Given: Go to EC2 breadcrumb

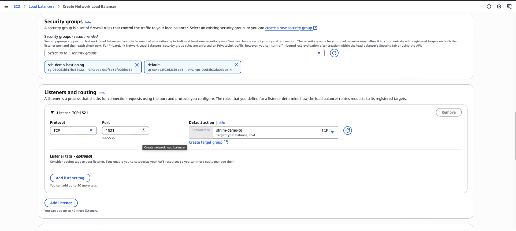Looking at the screenshot, I should (17, 6).
